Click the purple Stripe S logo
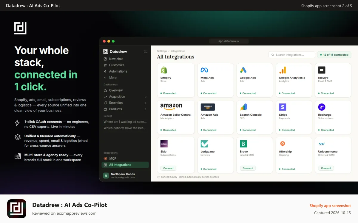Image resolution: width=358 pixels, height=223 pixels. point(283,107)
